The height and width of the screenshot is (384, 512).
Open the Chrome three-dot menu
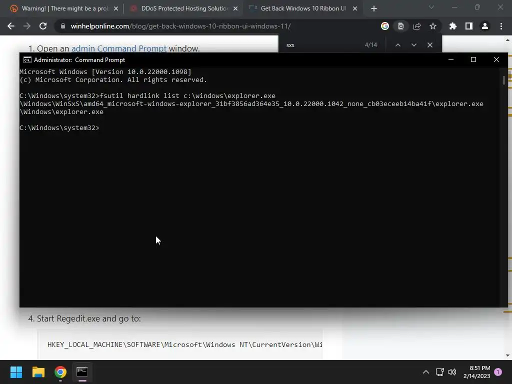[501, 26]
